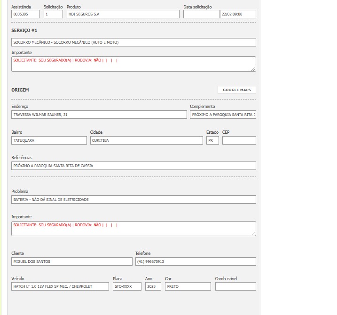
Task: Click the Produto field HDI SEGUROS S.A
Action: (123, 14)
